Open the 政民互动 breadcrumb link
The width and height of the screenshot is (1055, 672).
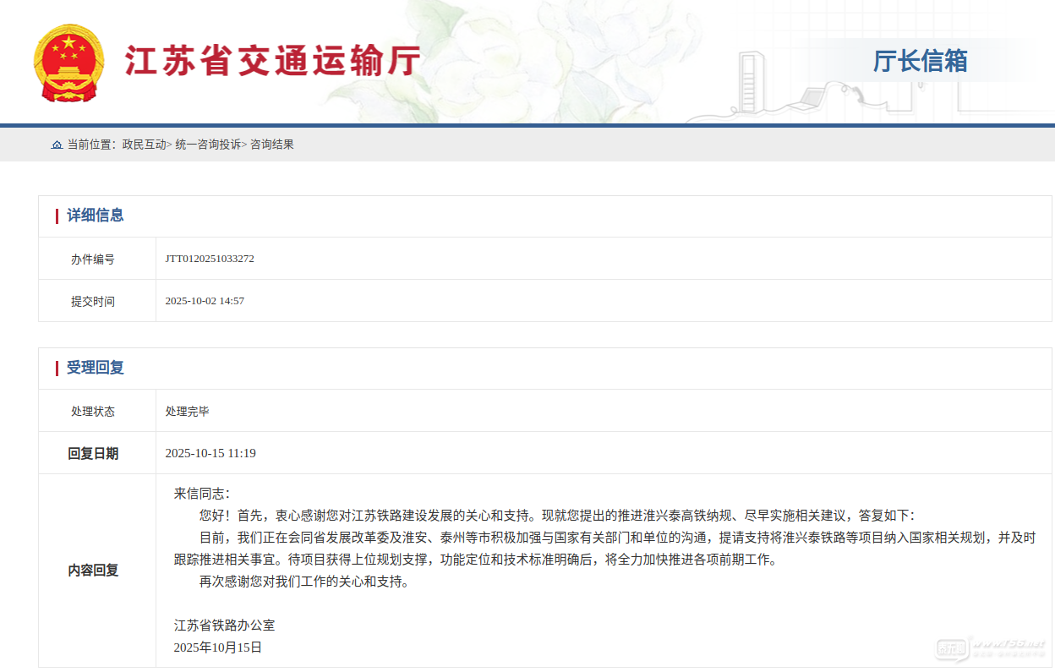(x=144, y=145)
